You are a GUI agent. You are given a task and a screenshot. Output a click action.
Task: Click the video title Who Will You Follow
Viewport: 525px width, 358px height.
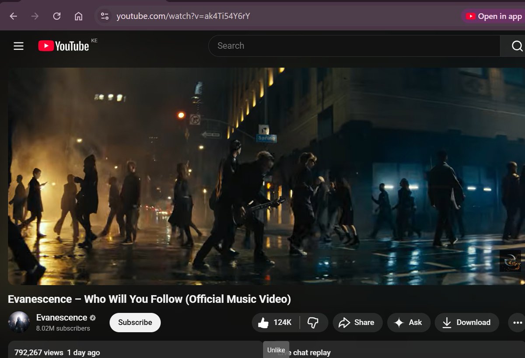pos(149,299)
